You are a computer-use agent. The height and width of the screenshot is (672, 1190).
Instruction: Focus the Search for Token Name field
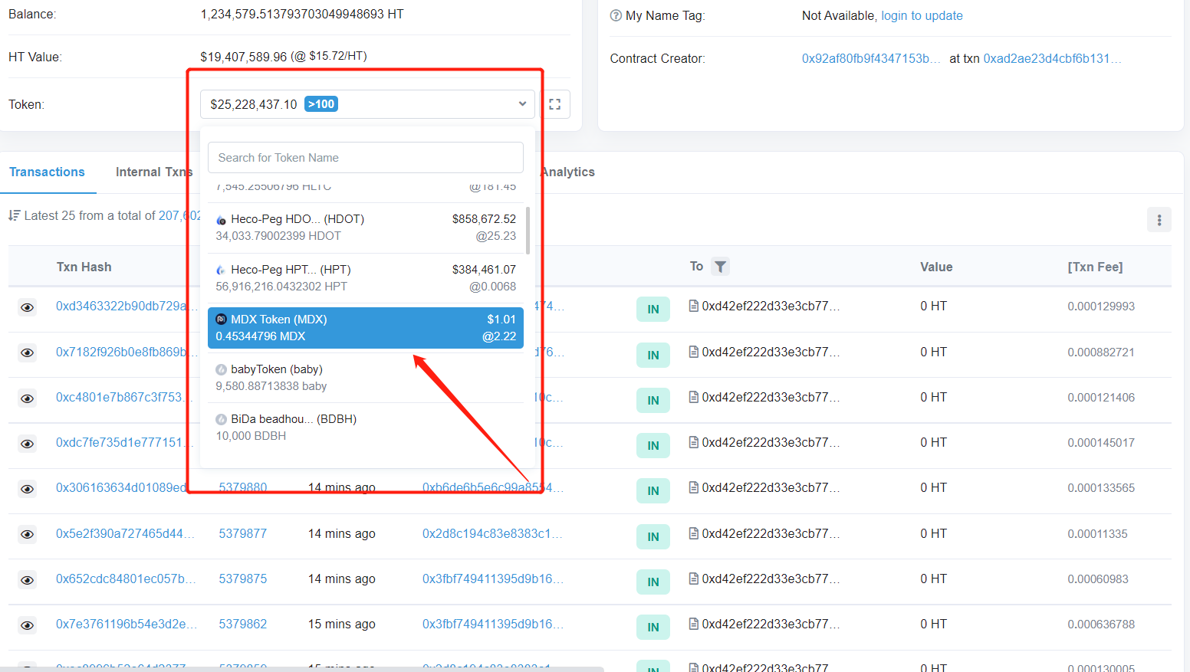[x=366, y=158]
